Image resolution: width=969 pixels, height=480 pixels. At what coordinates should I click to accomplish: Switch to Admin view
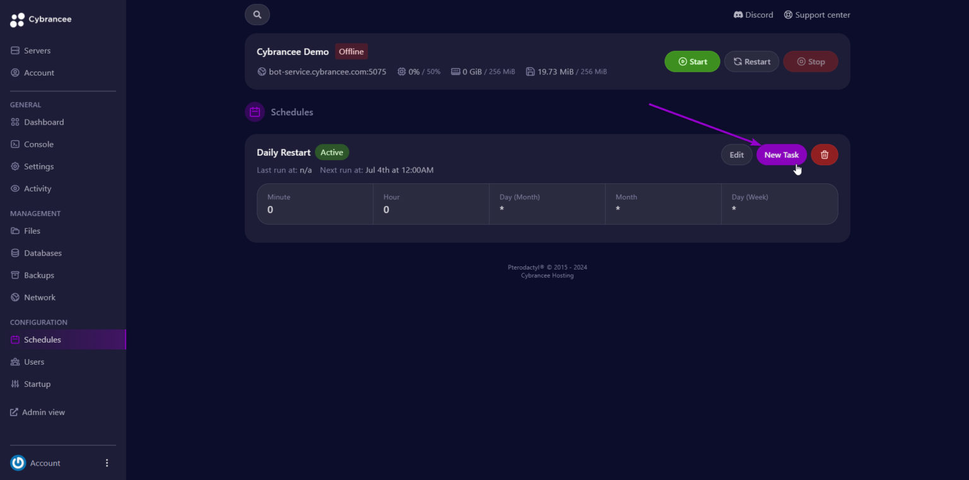[43, 411]
